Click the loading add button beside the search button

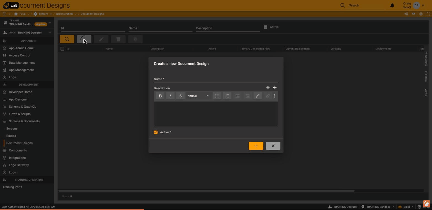(84, 39)
